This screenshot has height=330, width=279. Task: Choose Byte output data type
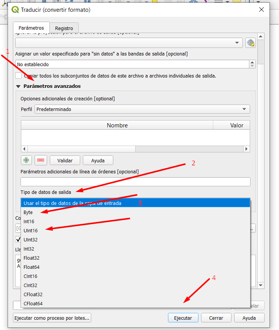coord(135,213)
